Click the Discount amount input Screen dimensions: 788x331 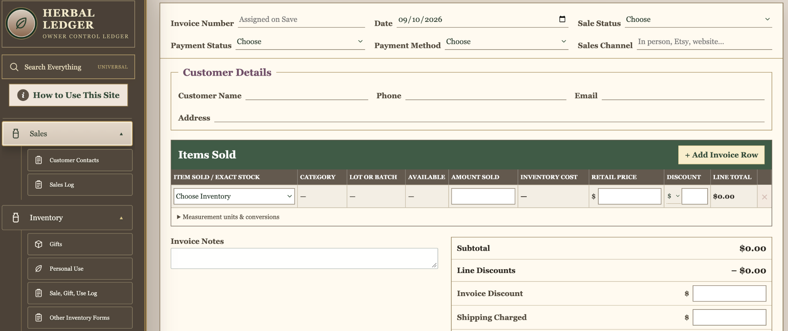(695, 196)
